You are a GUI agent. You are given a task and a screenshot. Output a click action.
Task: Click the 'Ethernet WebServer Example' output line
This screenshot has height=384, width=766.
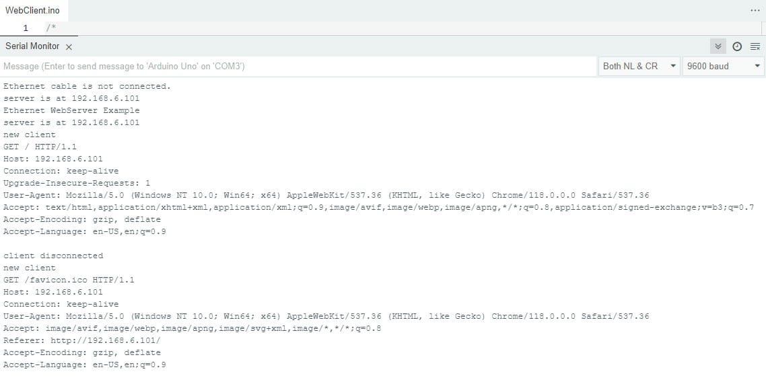click(x=71, y=110)
